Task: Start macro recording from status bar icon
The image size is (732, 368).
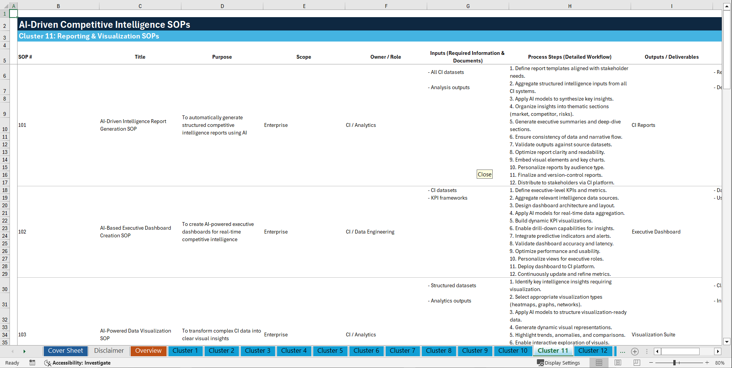Action: click(x=32, y=363)
